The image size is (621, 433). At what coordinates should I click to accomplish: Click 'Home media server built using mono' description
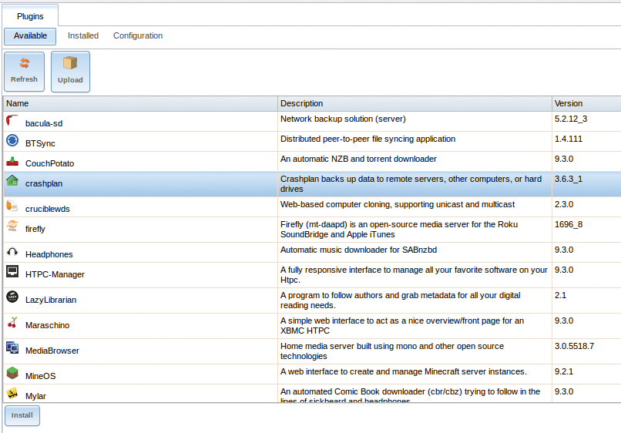click(392, 351)
